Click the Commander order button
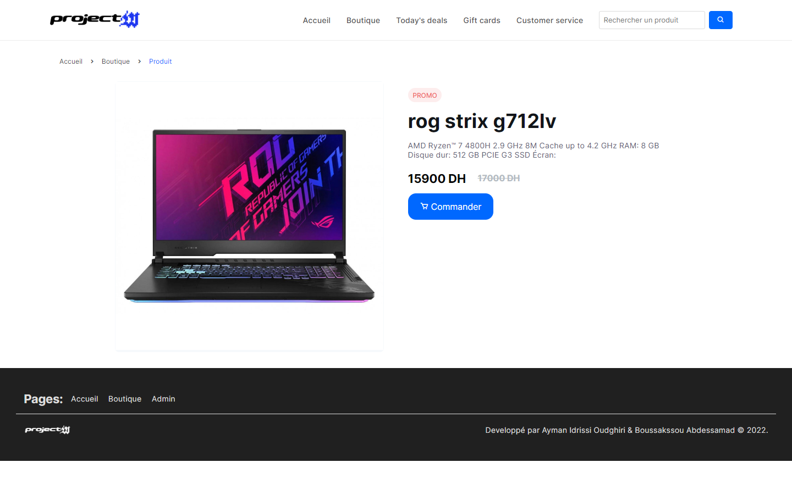 (x=450, y=207)
